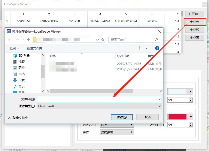Select 下载 folder in the sidebar
The image size is (209, 151).
[19, 80]
